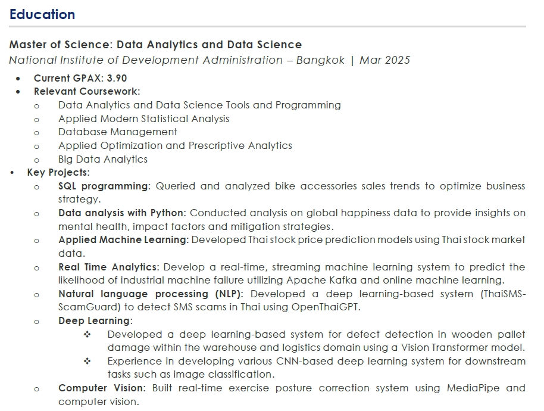Select the Relevant Coursework label
This screenshot has width=544, height=411.
87,91
